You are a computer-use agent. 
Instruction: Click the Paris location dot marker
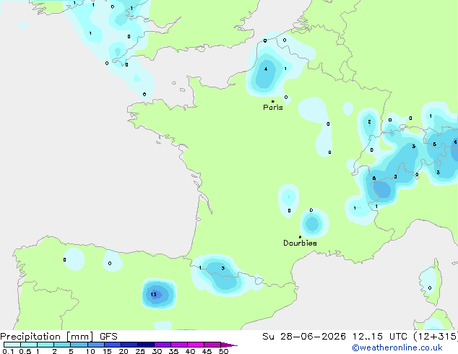click(x=273, y=101)
